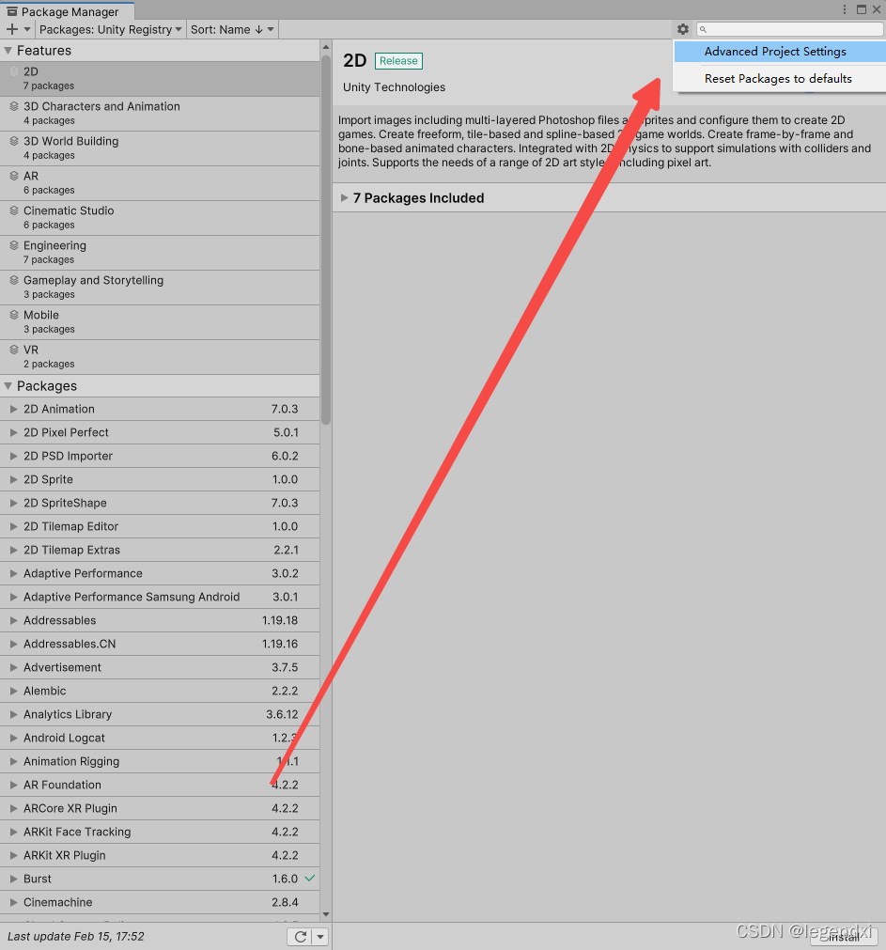Expand 2D Pixel Perfect package versions
The height and width of the screenshot is (950, 886).
coord(13,432)
